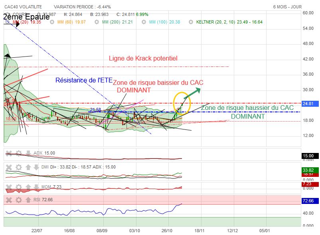The image size is (320, 235).
Task: Move MOM panel up
Action: [x=28, y=187]
